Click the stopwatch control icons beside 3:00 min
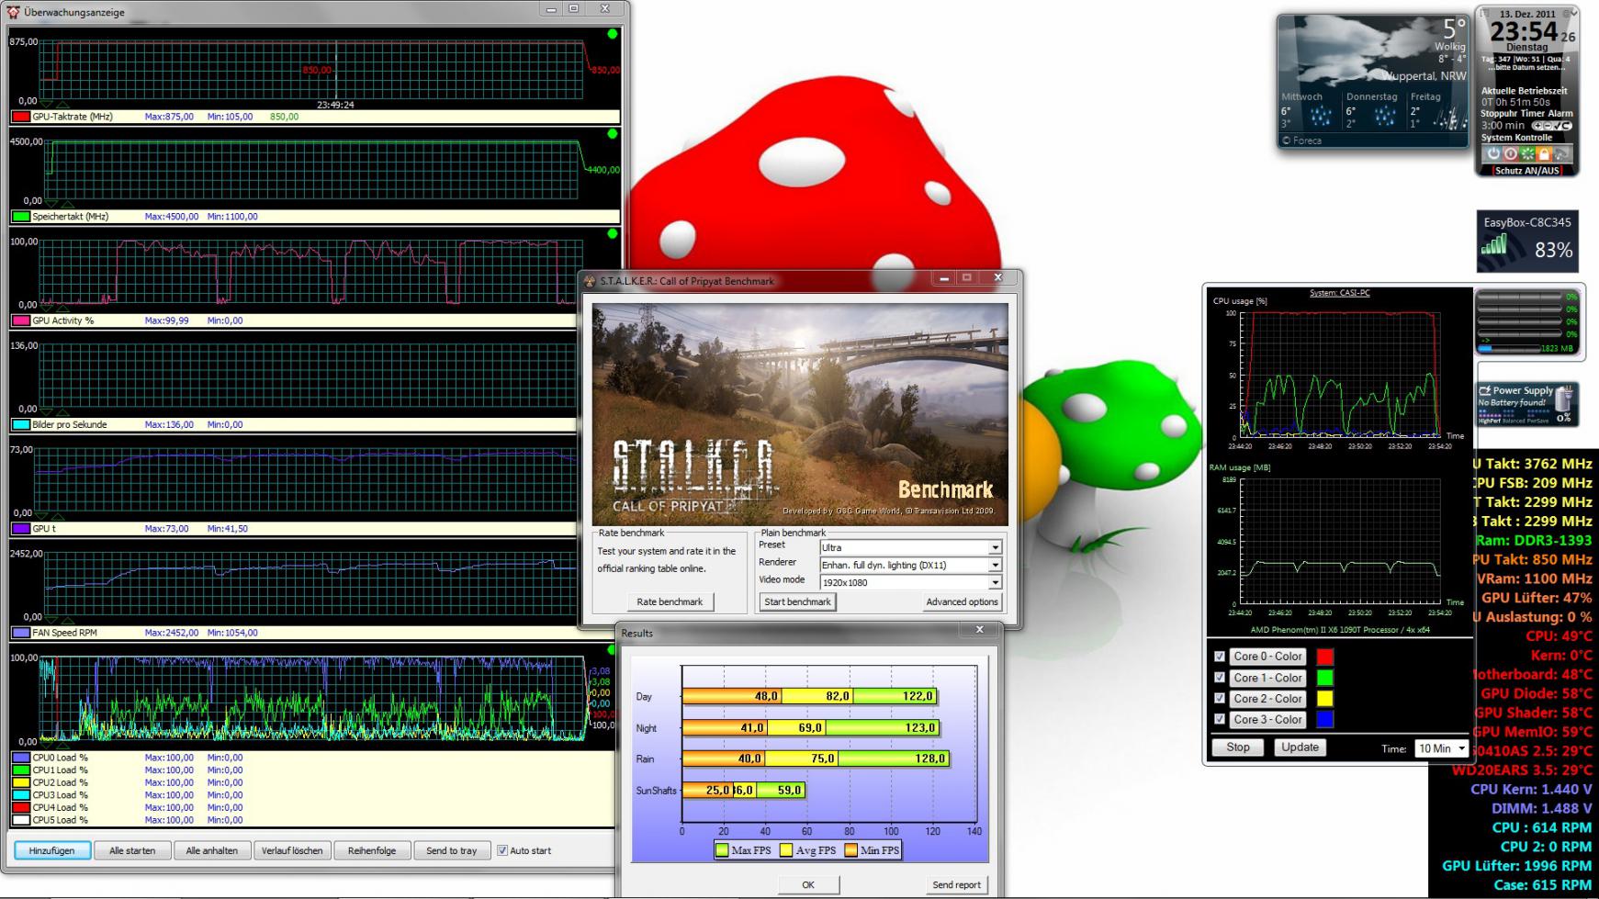The width and height of the screenshot is (1599, 899). 1552,126
